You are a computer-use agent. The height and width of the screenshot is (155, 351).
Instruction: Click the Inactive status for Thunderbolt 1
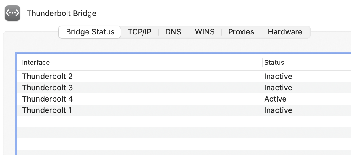click(x=278, y=110)
